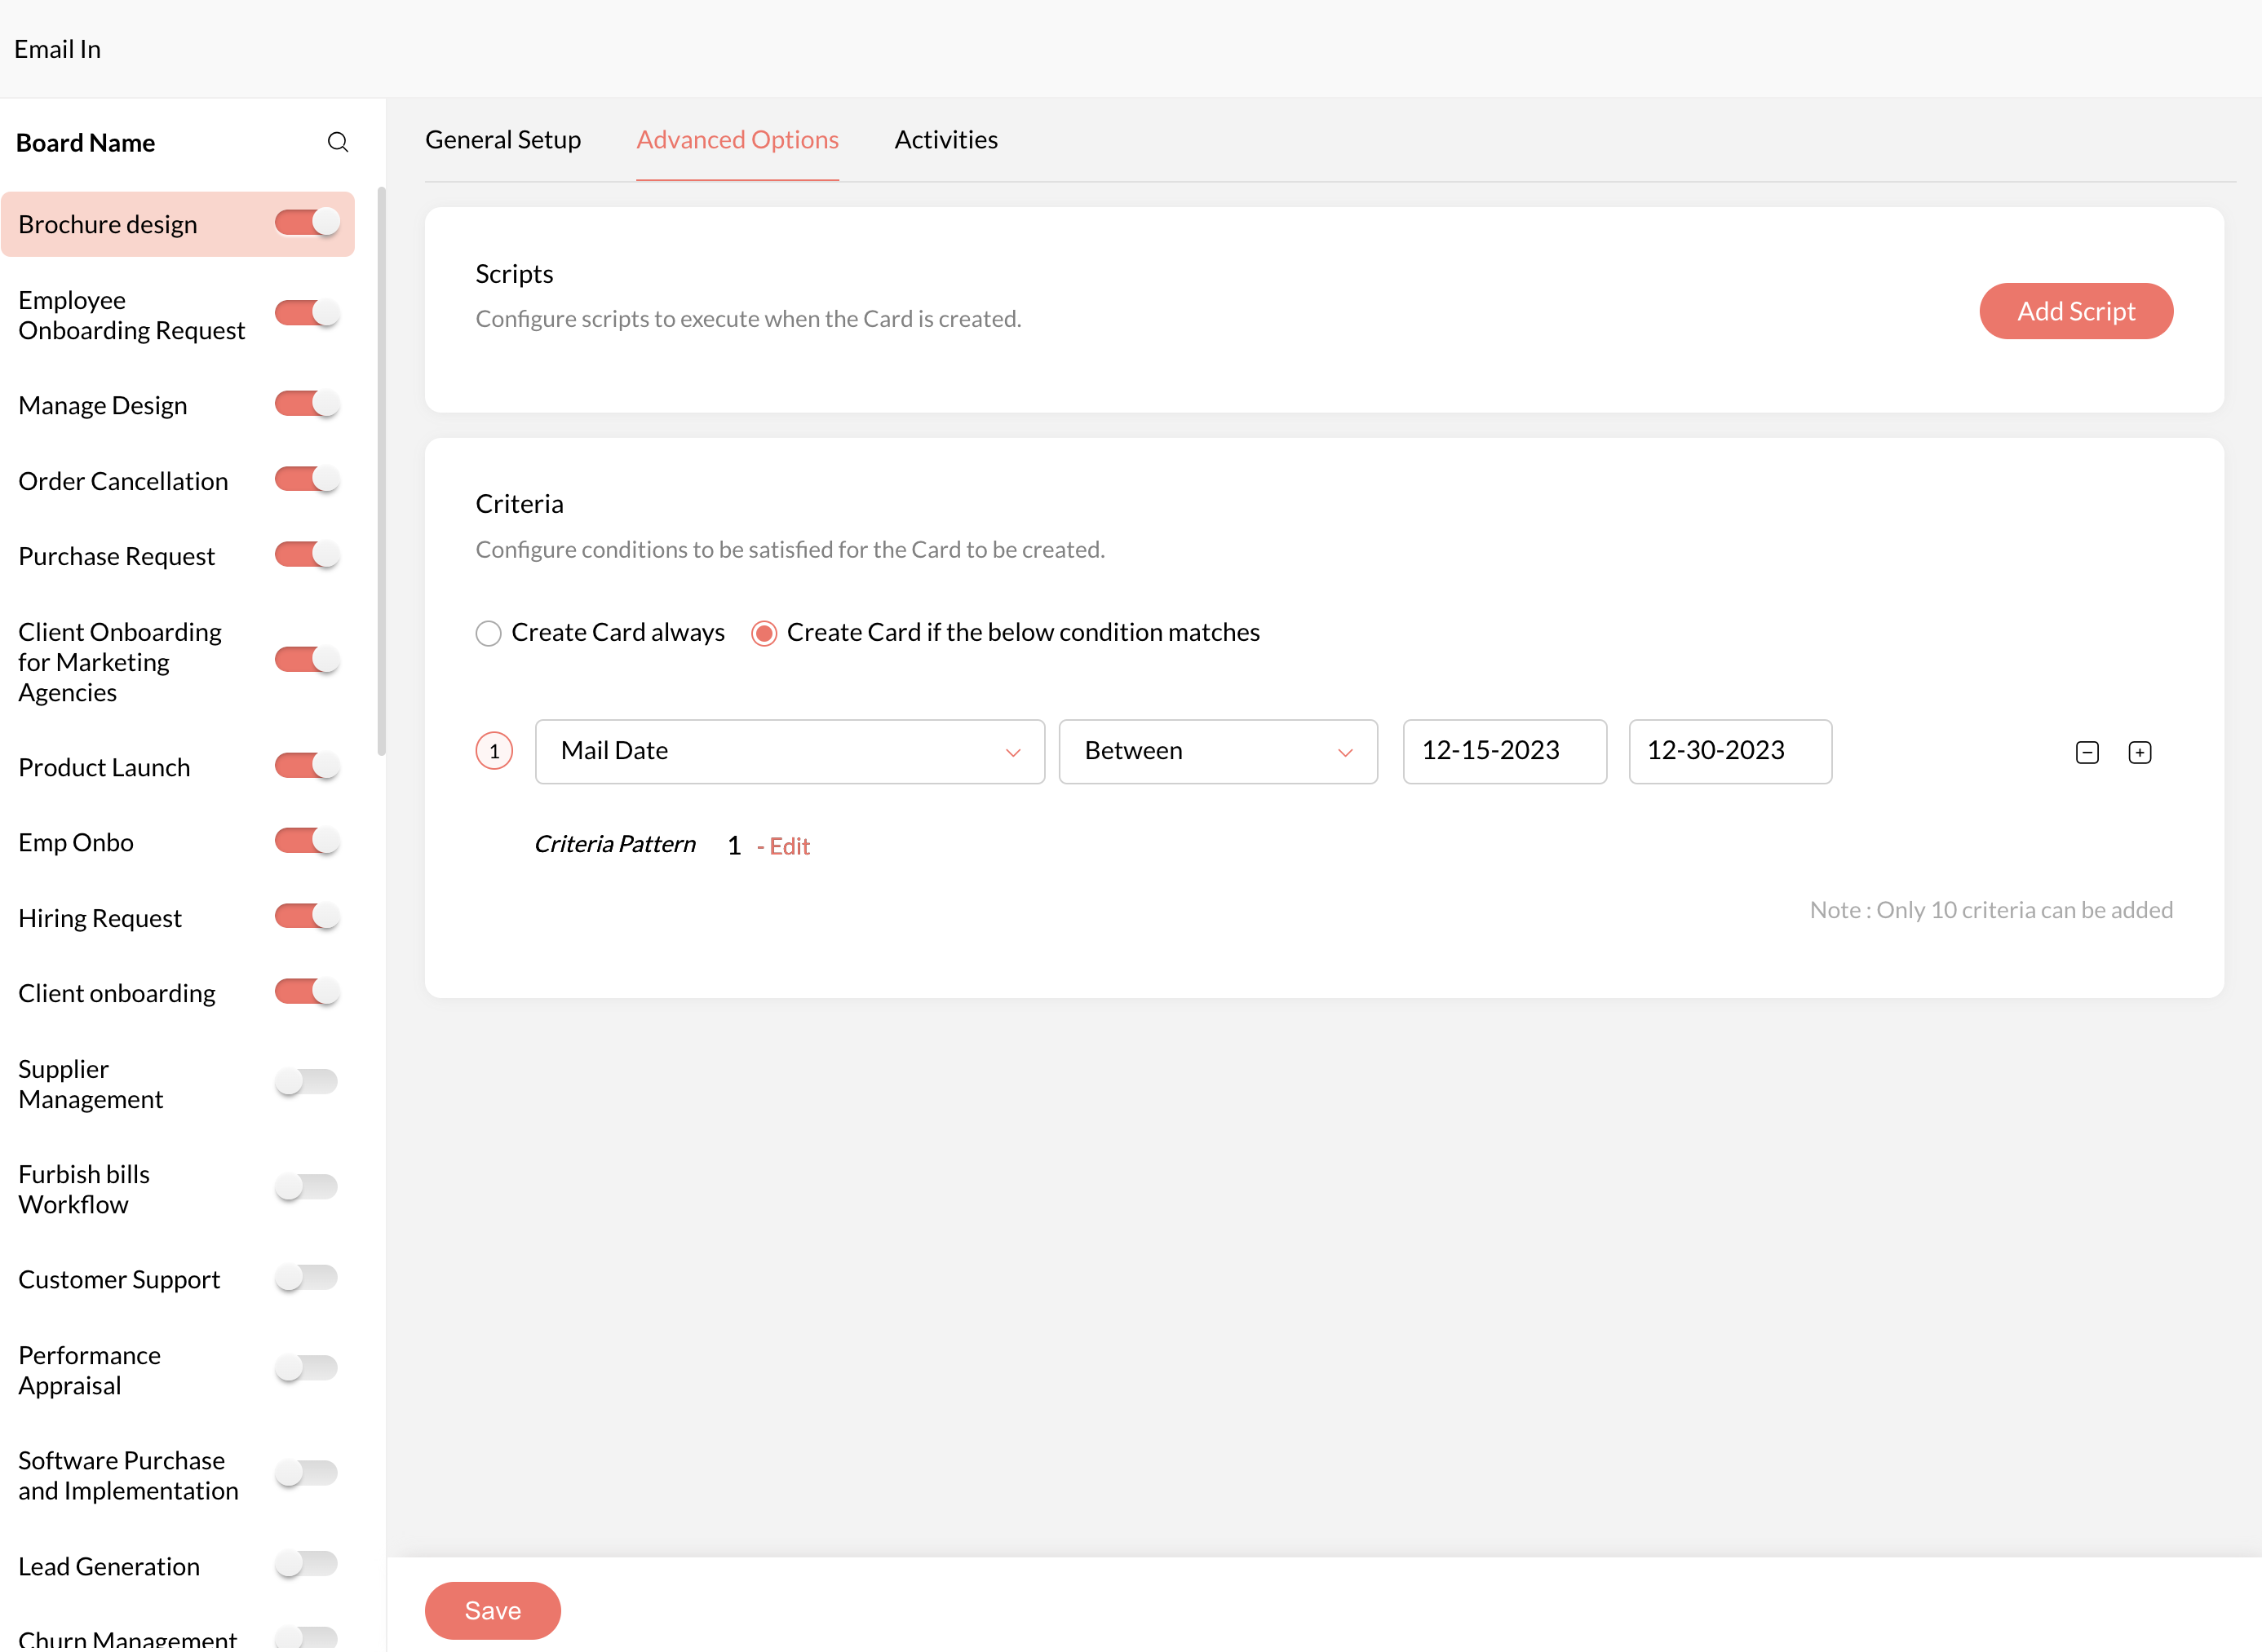Click the Add Script button
2262x1652 pixels.
tap(2075, 311)
